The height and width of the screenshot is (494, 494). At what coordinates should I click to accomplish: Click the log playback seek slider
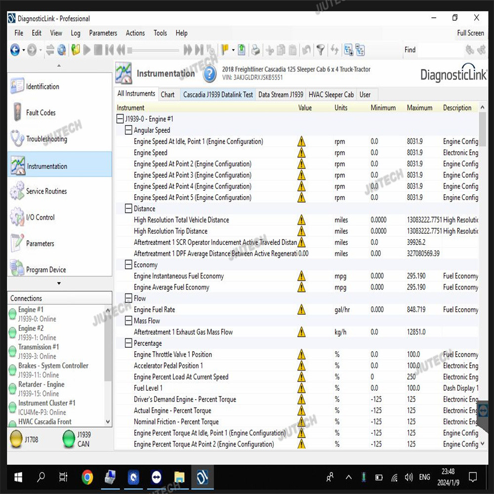[153, 50]
